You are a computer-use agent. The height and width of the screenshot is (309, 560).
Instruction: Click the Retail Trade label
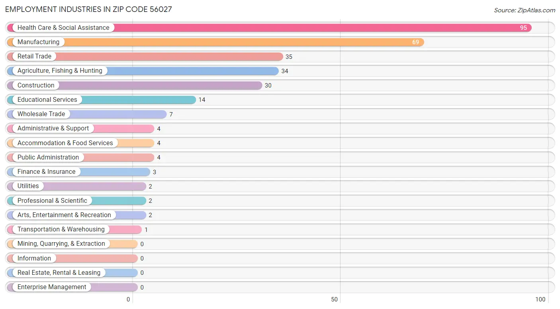[34, 56]
